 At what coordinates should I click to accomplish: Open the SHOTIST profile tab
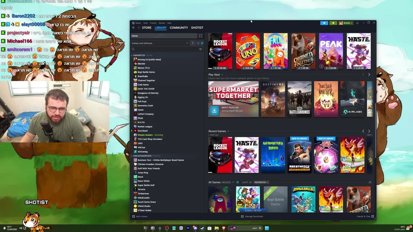197,28
